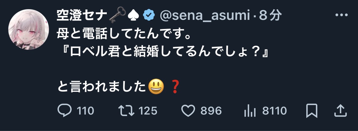The height and width of the screenshot is (131, 358).
Task: Click the 8110 views count
Action: tap(274, 111)
